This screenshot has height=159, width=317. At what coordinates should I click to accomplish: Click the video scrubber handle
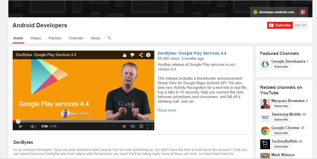[x=18, y=121]
